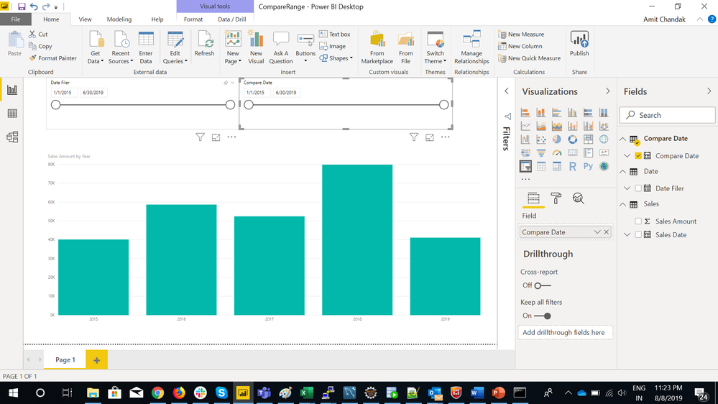Open the Help ribbon tab
718x404 pixels.
point(157,19)
